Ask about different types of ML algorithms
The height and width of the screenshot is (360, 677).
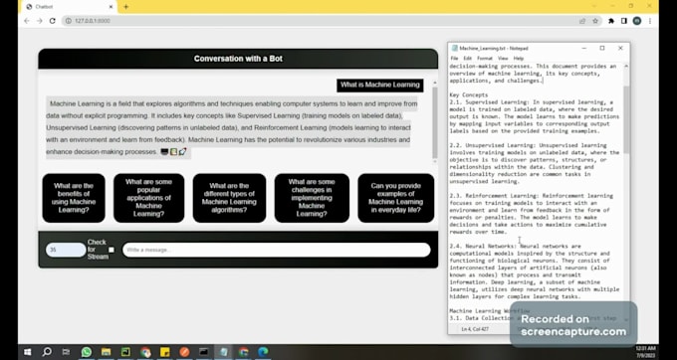[229, 198]
